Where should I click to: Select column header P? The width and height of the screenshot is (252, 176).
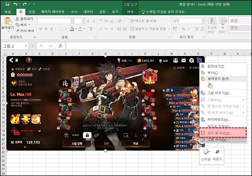click(211, 54)
